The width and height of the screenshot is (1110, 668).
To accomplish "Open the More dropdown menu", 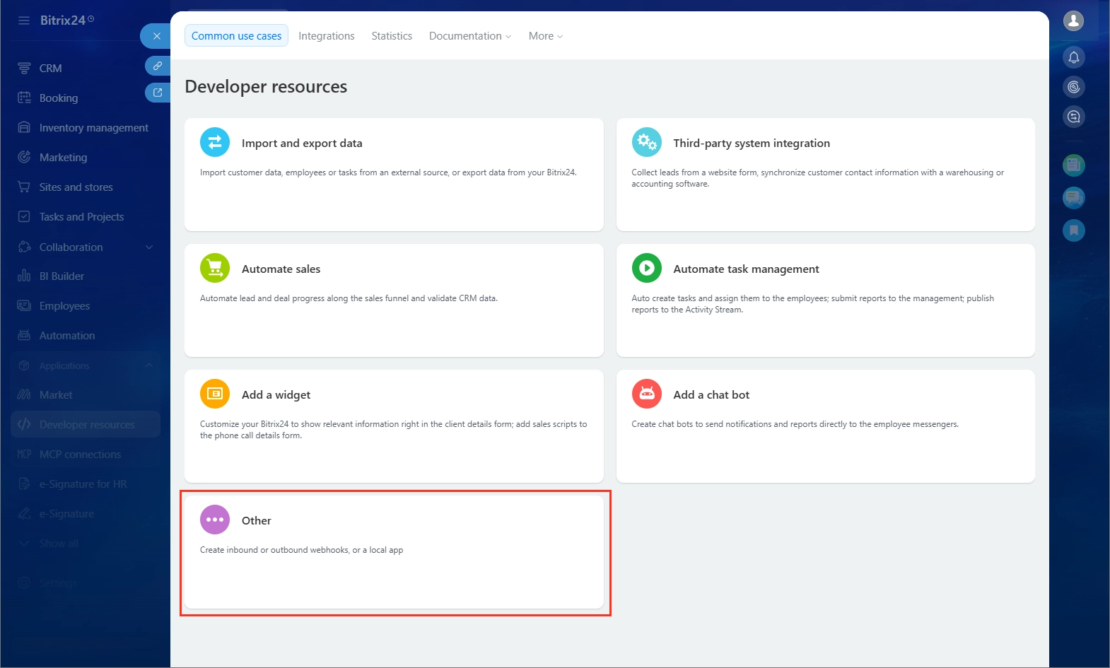I will click(545, 36).
